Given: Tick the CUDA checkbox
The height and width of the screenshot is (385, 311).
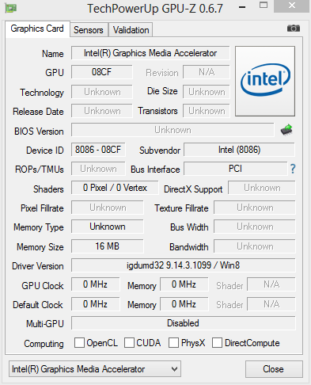Looking at the screenshot, I should [129, 343].
